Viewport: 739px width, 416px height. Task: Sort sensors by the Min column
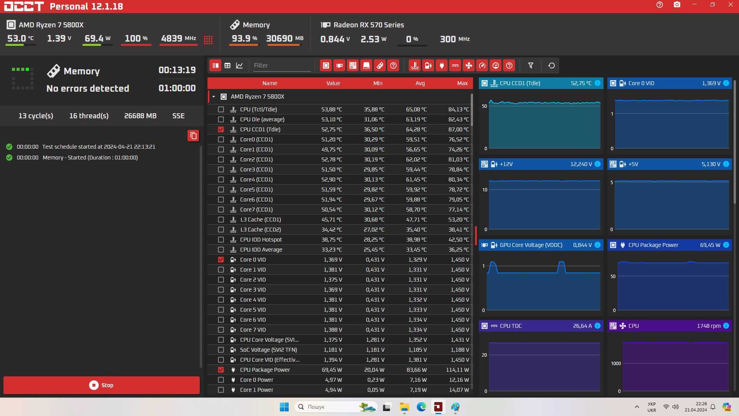378,83
